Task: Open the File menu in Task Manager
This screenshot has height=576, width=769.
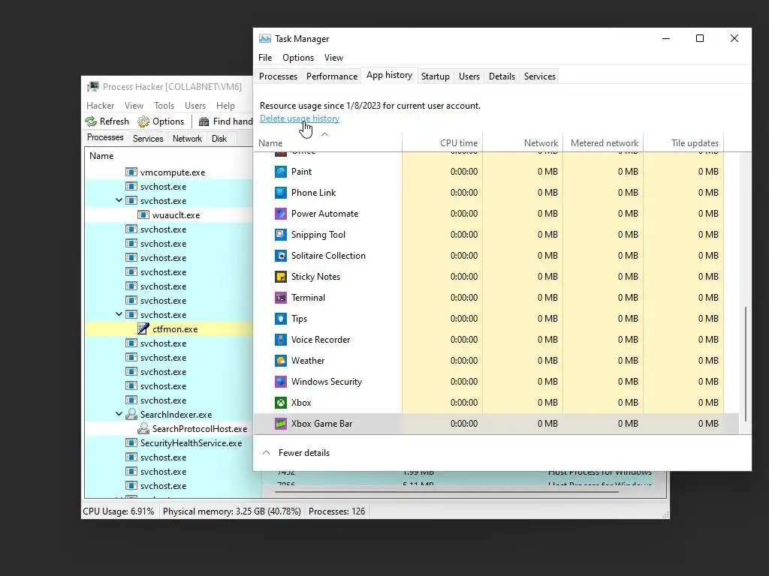Action: (x=265, y=58)
